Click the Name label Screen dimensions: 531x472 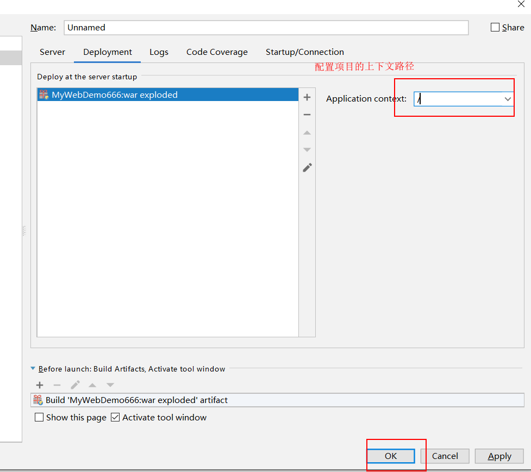(x=43, y=27)
